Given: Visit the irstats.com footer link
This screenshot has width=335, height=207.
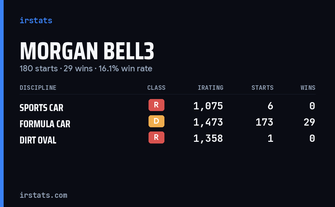Looking at the screenshot, I should pyautogui.click(x=44, y=195).
